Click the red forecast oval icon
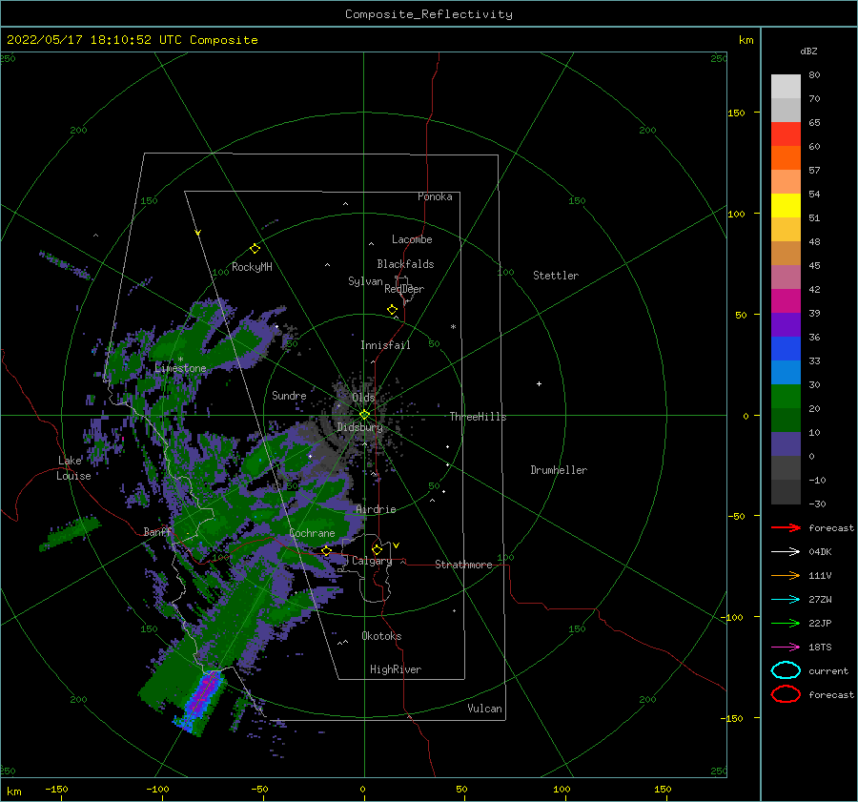The width and height of the screenshot is (858, 802). tap(786, 694)
